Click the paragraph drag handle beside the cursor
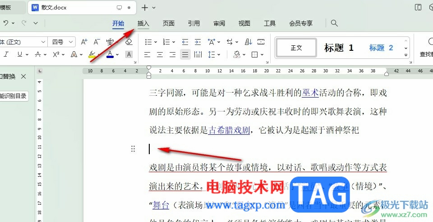433x222 pixels. click(133, 149)
